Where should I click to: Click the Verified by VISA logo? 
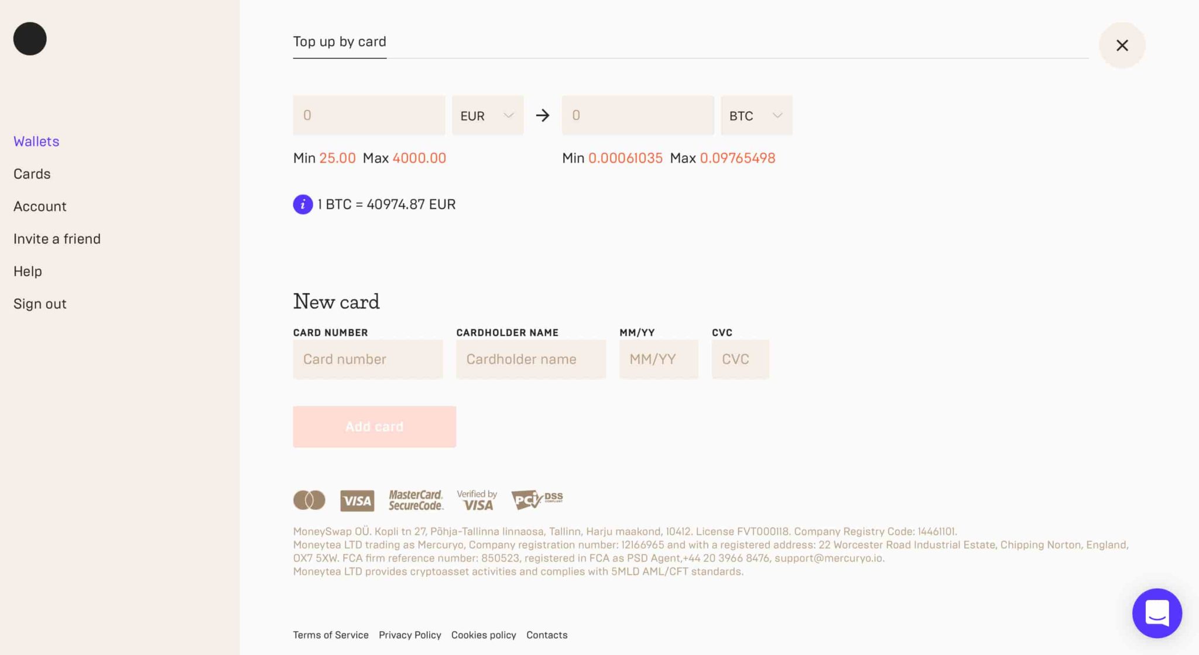coord(477,500)
